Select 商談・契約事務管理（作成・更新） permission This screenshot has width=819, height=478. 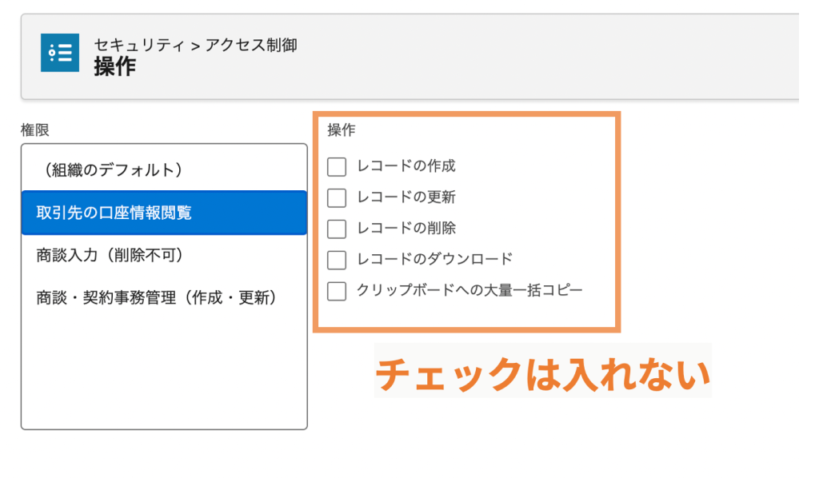[164, 298]
